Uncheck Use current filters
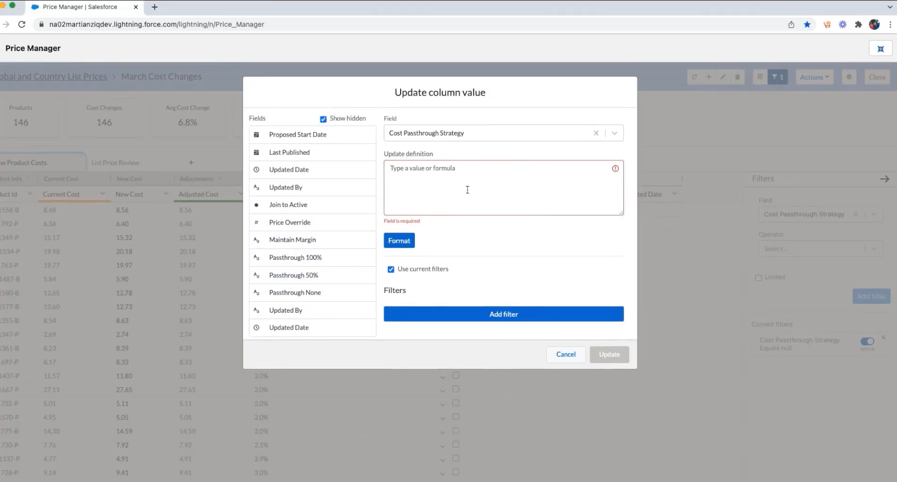 point(391,269)
